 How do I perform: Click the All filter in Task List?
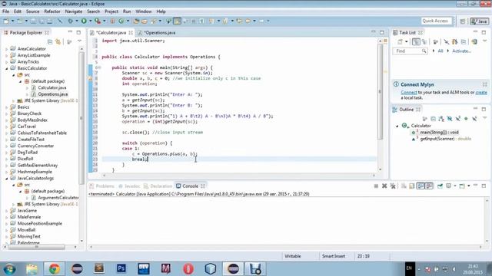(440, 51)
